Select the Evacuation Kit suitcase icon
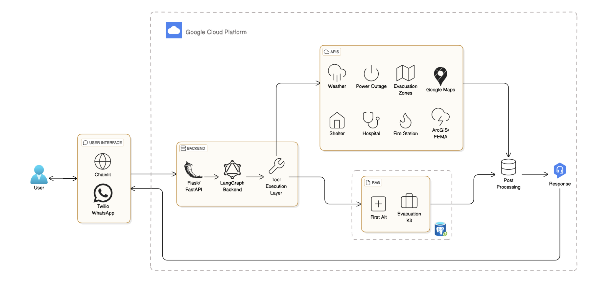This screenshot has width=589, height=291. 409,201
